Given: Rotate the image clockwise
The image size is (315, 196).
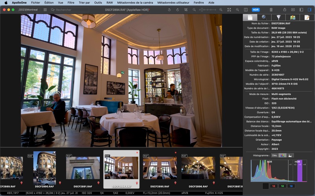Looking at the screenshot, I should pyautogui.click(x=178, y=9).
